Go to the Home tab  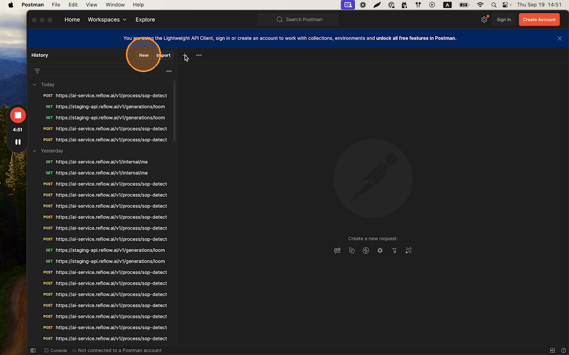click(72, 20)
